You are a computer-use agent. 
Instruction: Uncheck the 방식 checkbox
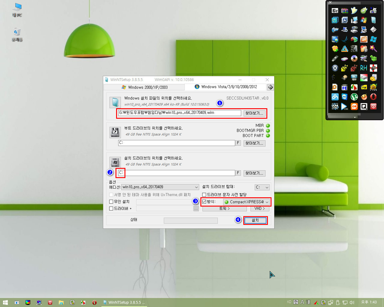coord(204,202)
